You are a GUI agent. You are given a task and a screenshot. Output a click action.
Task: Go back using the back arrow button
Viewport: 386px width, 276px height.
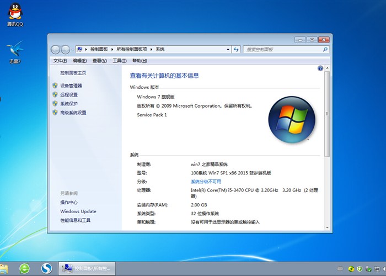point(55,49)
